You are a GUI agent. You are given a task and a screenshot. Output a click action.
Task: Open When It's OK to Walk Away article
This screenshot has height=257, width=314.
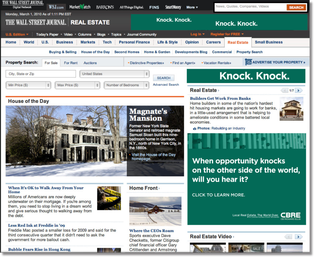click(46, 190)
